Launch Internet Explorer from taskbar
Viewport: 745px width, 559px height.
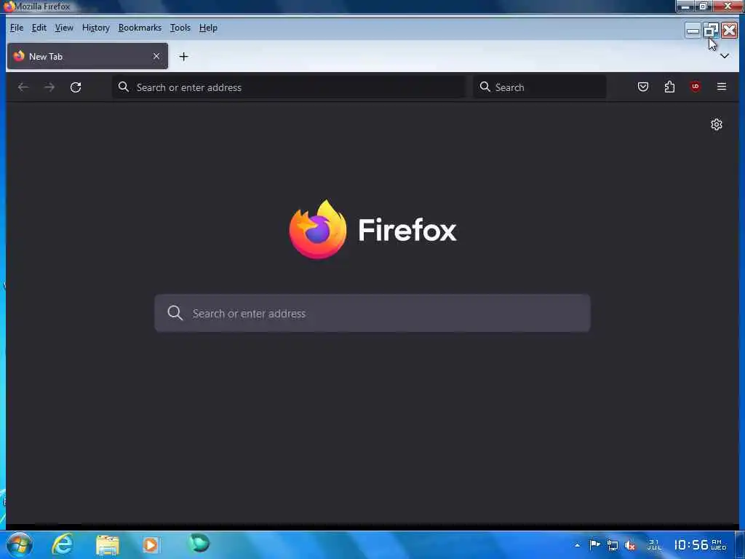[x=63, y=544]
